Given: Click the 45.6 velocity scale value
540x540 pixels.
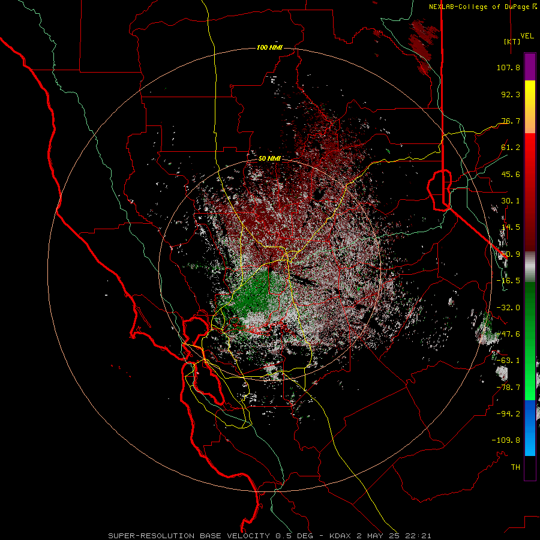Looking at the screenshot, I should (x=511, y=174).
